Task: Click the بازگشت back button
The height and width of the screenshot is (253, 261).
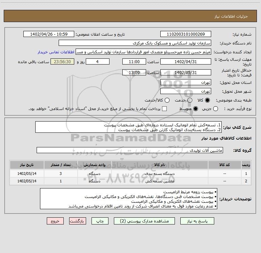Action: pos(78,221)
